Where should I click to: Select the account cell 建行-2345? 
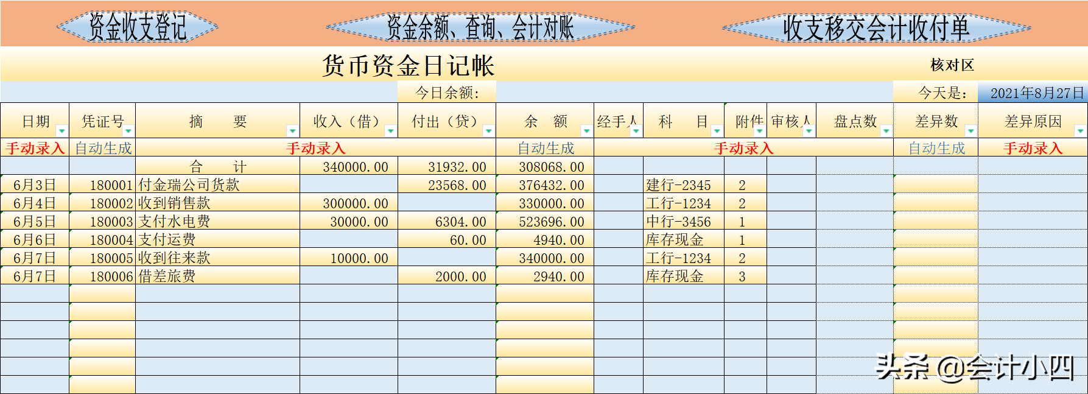pyautogui.click(x=684, y=185)
